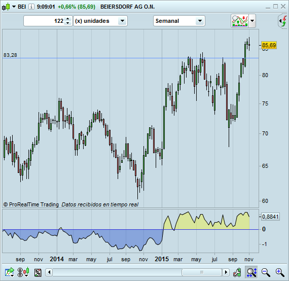Click the chart link and candles icon
This screenshot has height=281, width=289.
(x=23, y=272)
